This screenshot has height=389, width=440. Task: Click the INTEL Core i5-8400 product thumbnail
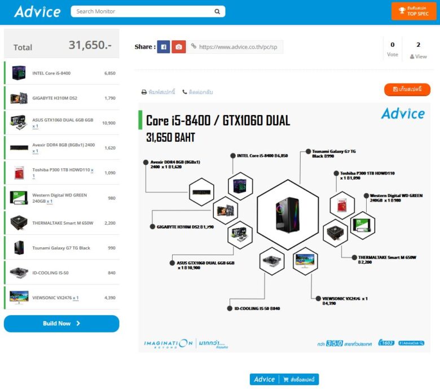[19, 73]
